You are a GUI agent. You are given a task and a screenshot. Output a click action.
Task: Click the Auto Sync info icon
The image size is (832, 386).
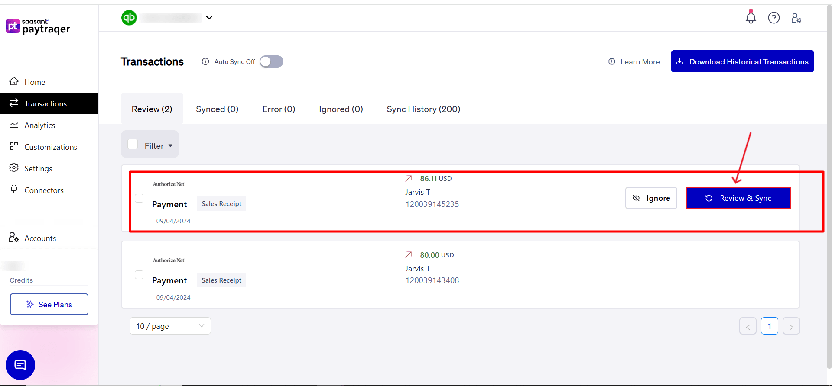pos(205,61)
